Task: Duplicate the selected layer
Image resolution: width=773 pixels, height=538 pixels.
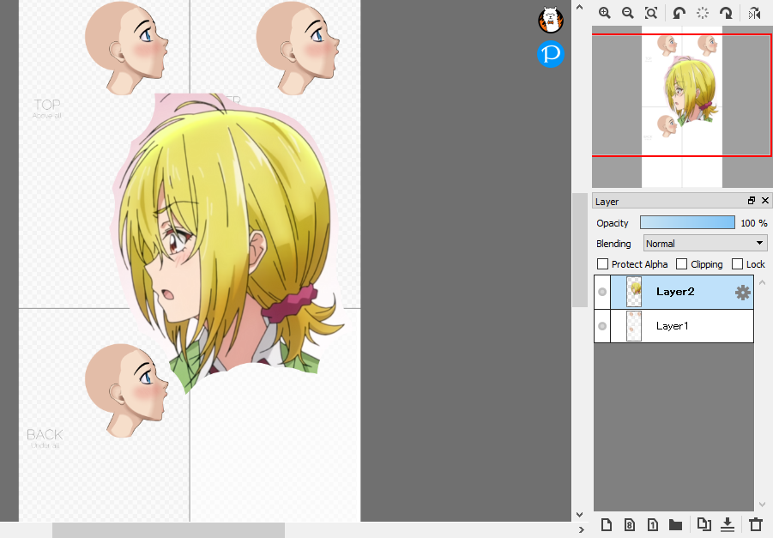Action: [x=704, y=524]
